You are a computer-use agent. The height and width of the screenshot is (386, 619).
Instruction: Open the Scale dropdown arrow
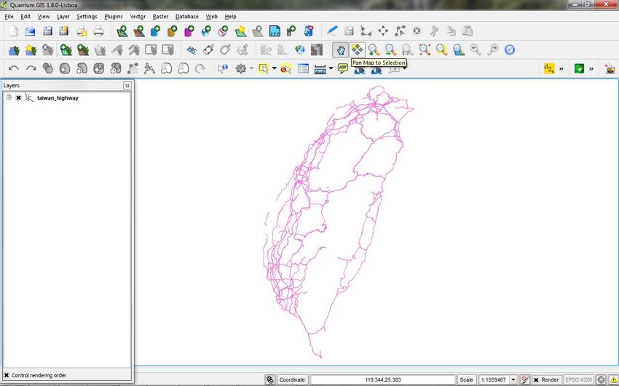[513, 379]
